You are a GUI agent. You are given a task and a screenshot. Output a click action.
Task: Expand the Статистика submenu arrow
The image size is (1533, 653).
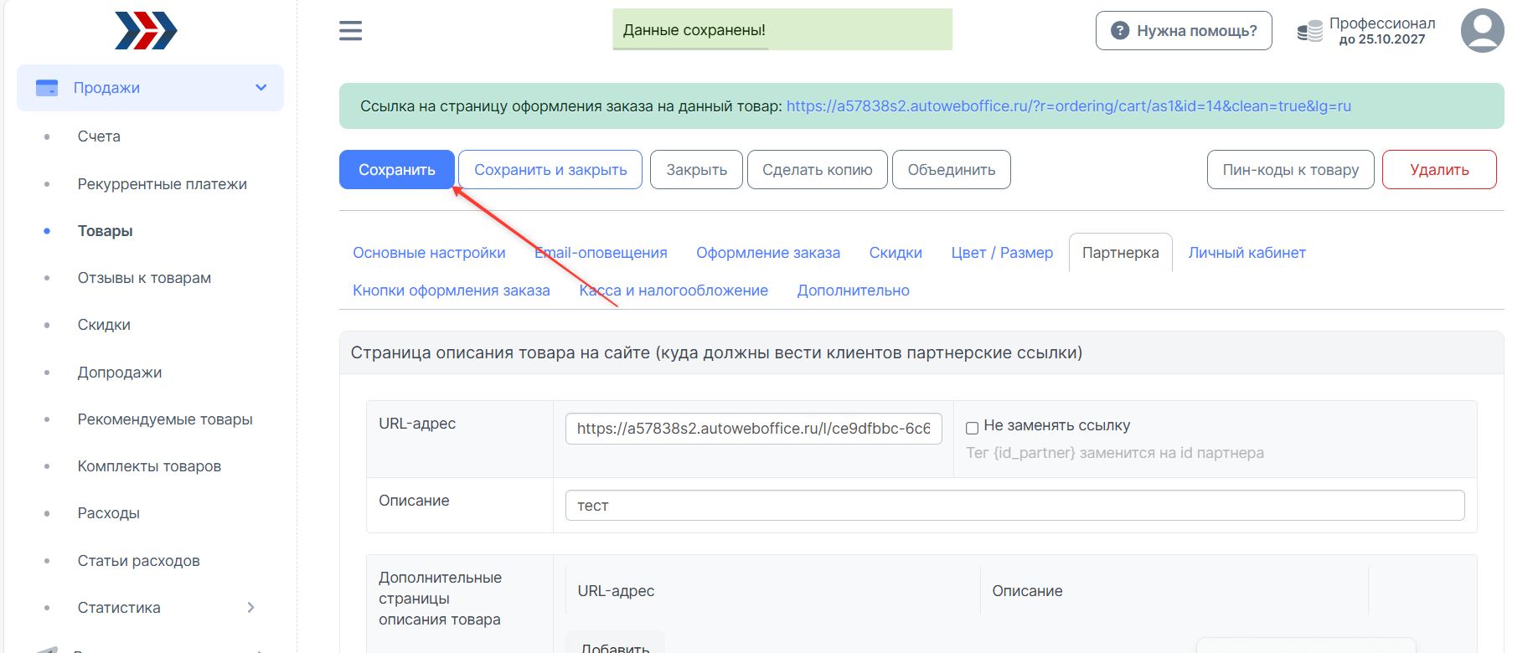click(x=250, y=608)
